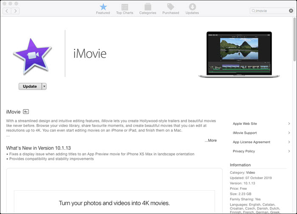
Task: Click the Update button
Action: (30, 87)
